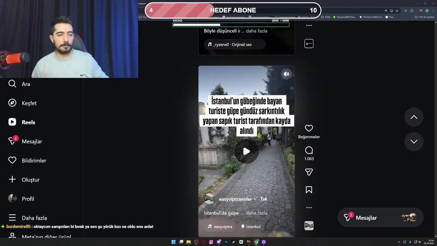Click Takip follow button beside easyviptransfer
437x246 pixels.
pos(264,199)
